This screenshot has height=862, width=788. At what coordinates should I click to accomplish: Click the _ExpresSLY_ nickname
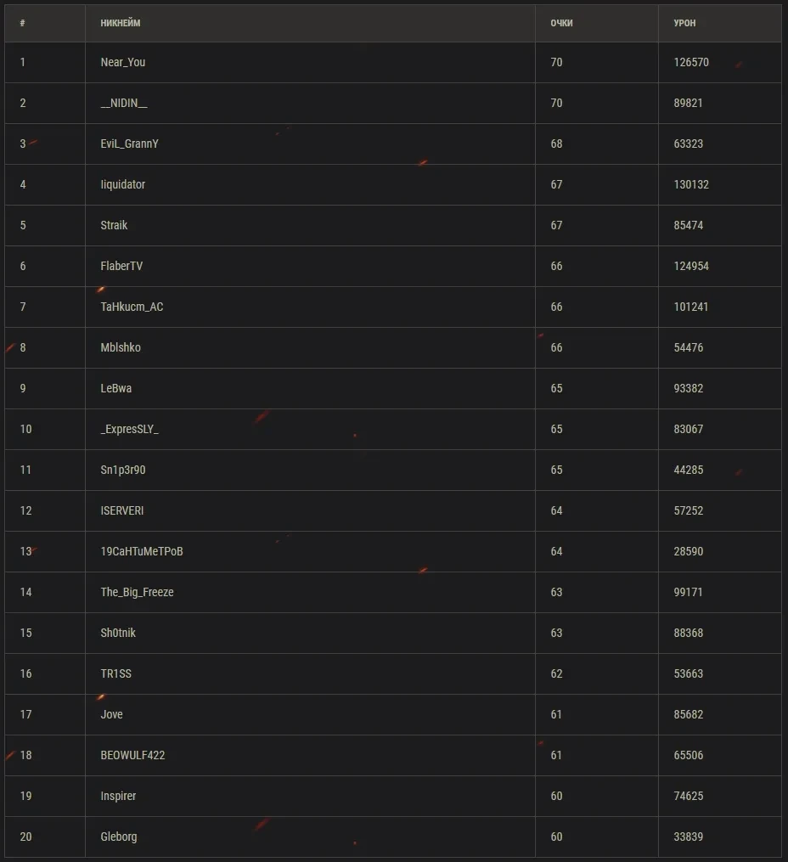[x=129, y=429]
